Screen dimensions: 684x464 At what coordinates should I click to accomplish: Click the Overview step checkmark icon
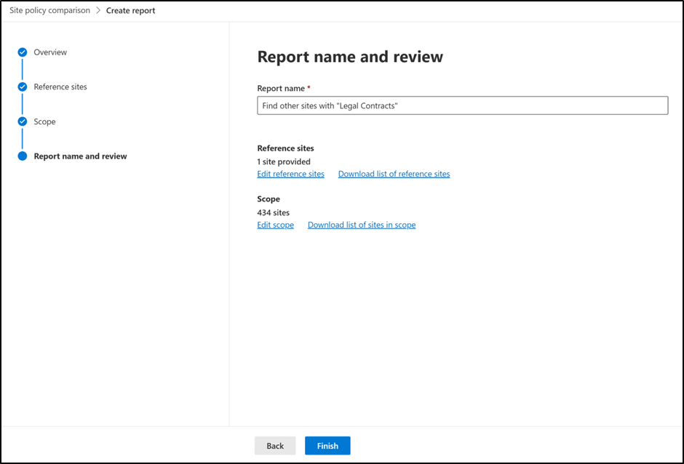click(23, 52)
